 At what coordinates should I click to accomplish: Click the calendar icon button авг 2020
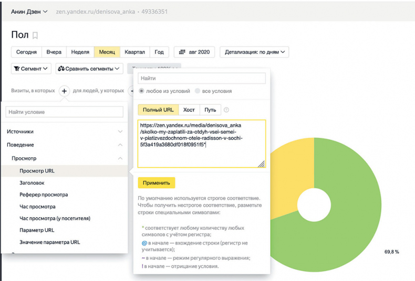point(194,52)
